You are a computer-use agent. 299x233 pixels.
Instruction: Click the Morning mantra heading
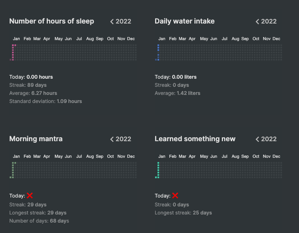[36, 139]
